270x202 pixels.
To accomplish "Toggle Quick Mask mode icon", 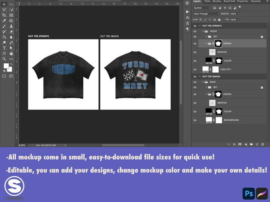I will tap(4, 76).
